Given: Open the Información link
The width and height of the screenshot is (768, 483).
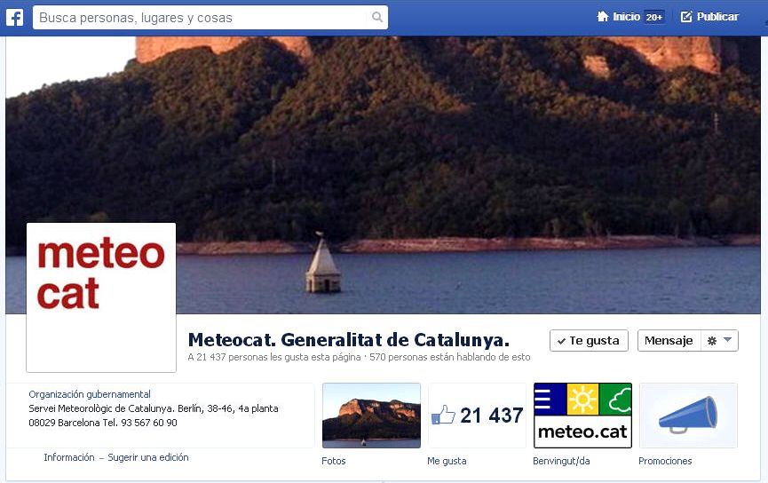Looking at the screenshot, I should click(69, 457).
